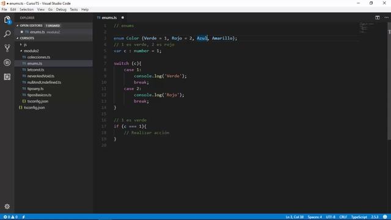Open the editor More Actions ellipsis
The width and height of the screenshot is (391, 220).
386,18
